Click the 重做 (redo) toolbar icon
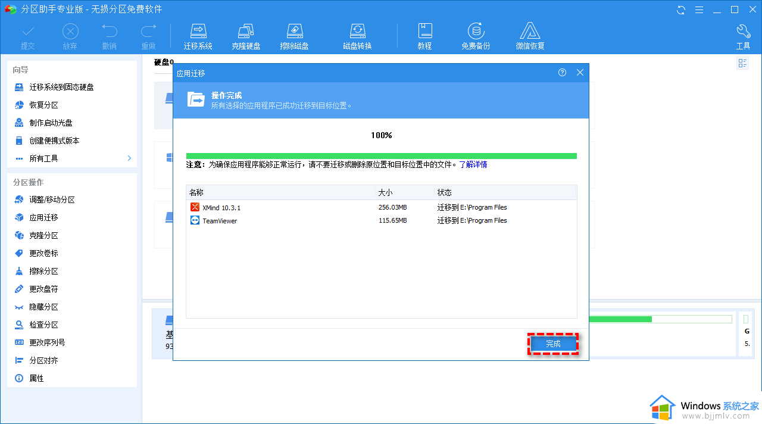 coord(149,36)
